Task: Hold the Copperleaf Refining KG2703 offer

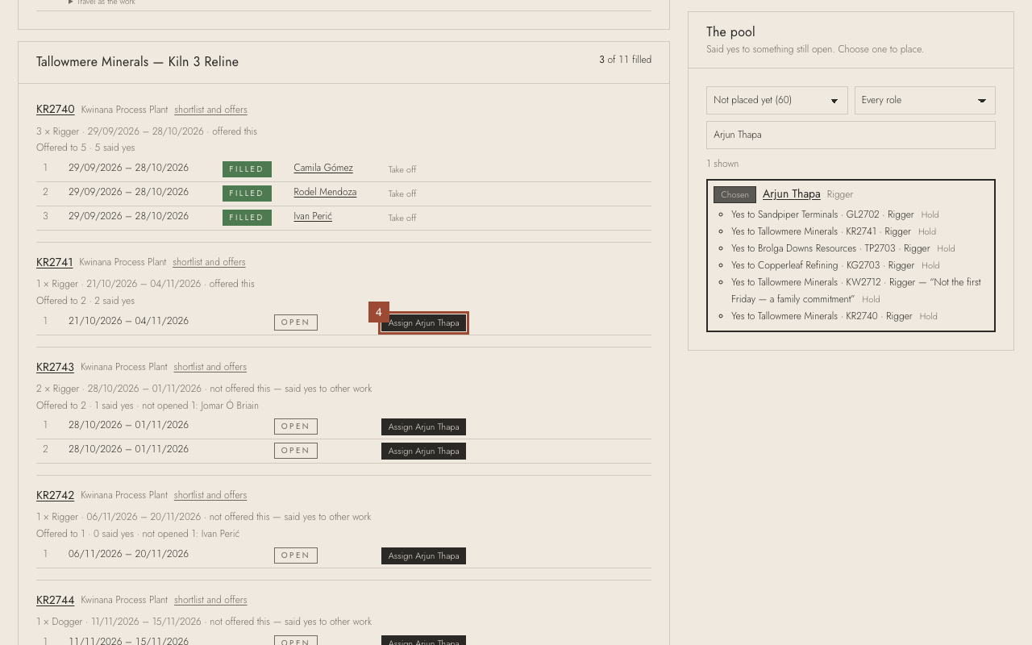Action: [x=930, y=265]
